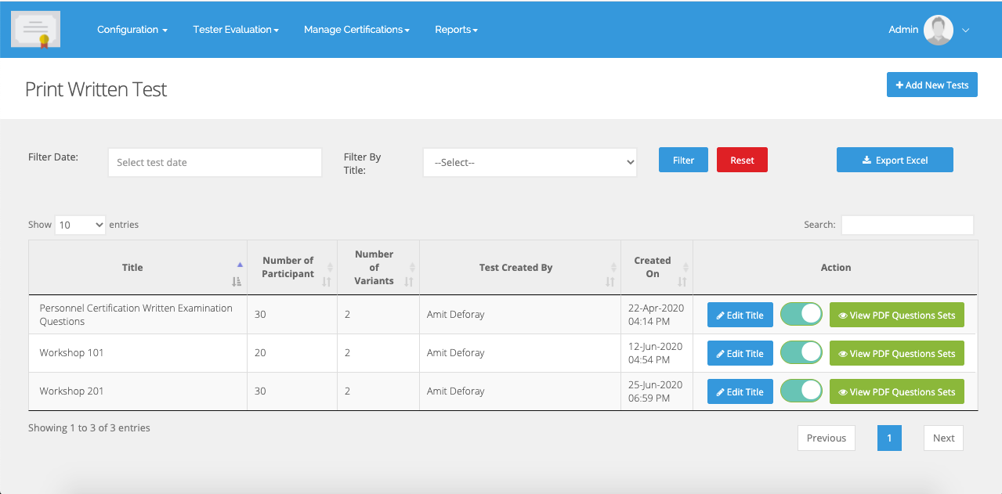Open the Configuration menu
The width and height of the screenshot is (1002, 494).
click(x=132, y=30)
